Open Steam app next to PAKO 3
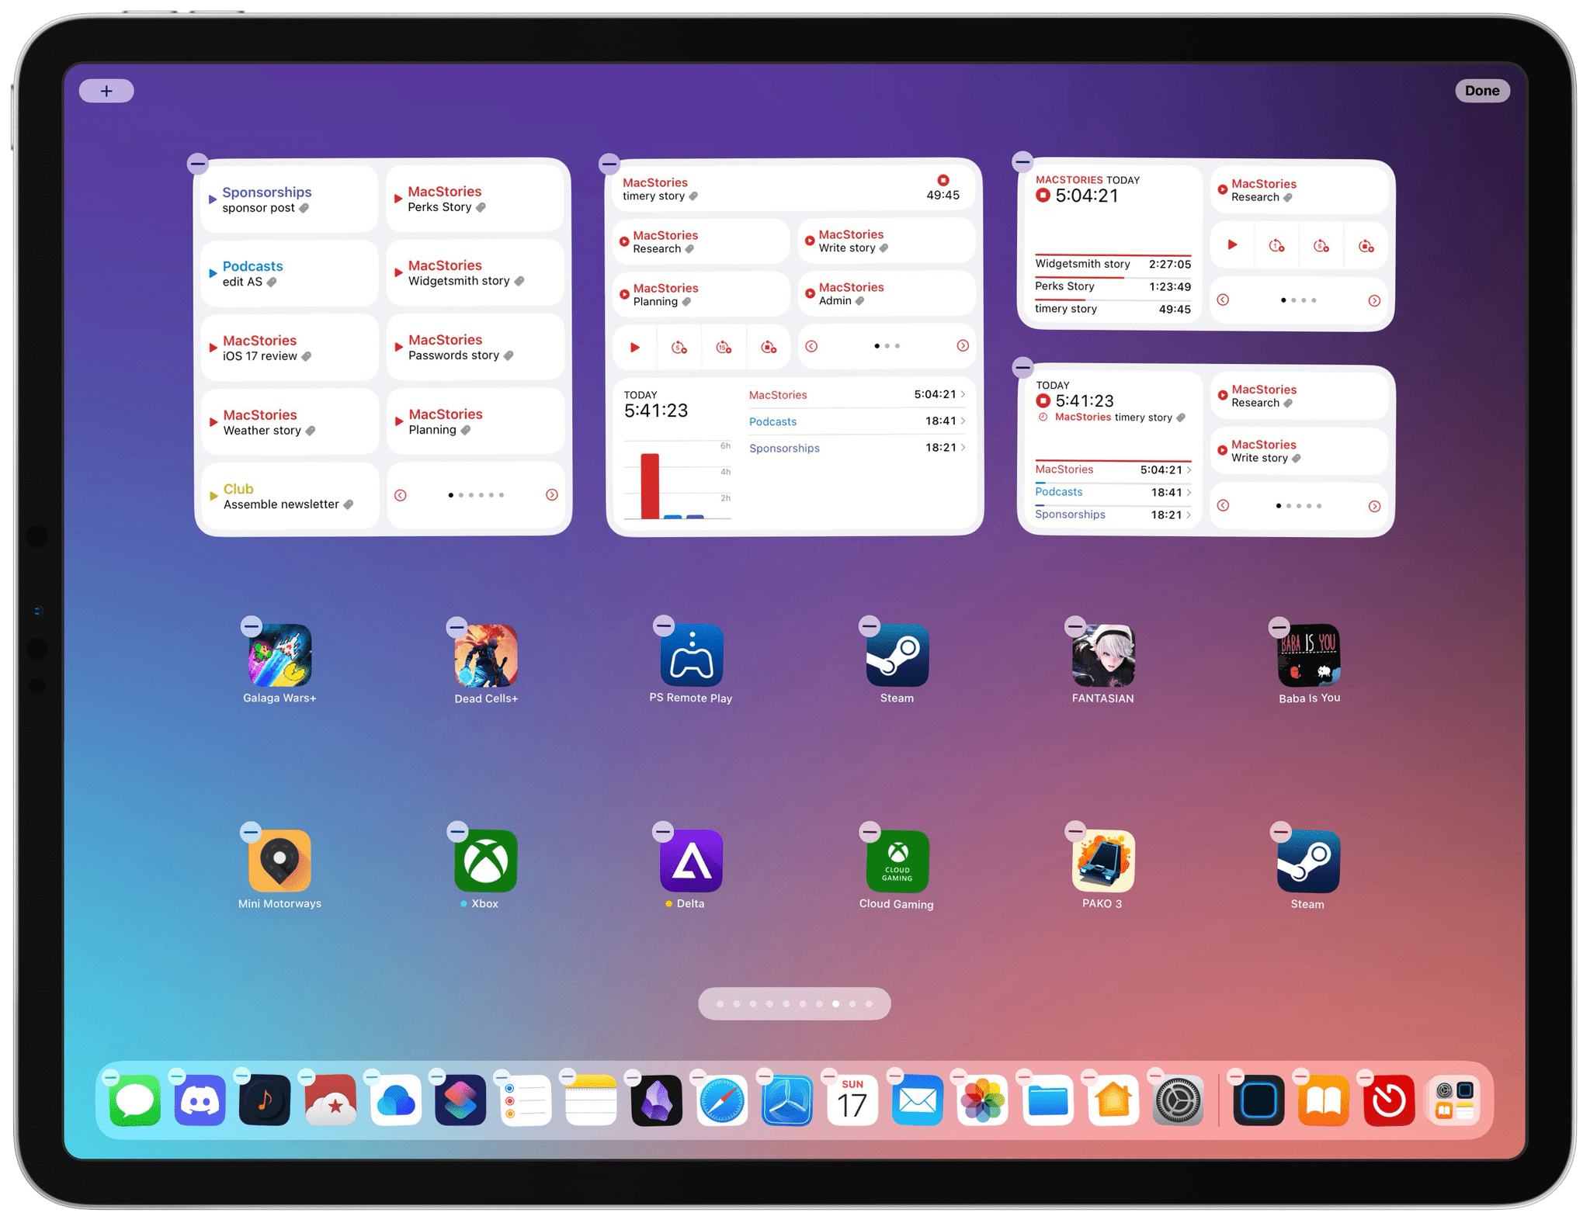Screen dimensions: 1590x1223 [x=1309, y=861]
